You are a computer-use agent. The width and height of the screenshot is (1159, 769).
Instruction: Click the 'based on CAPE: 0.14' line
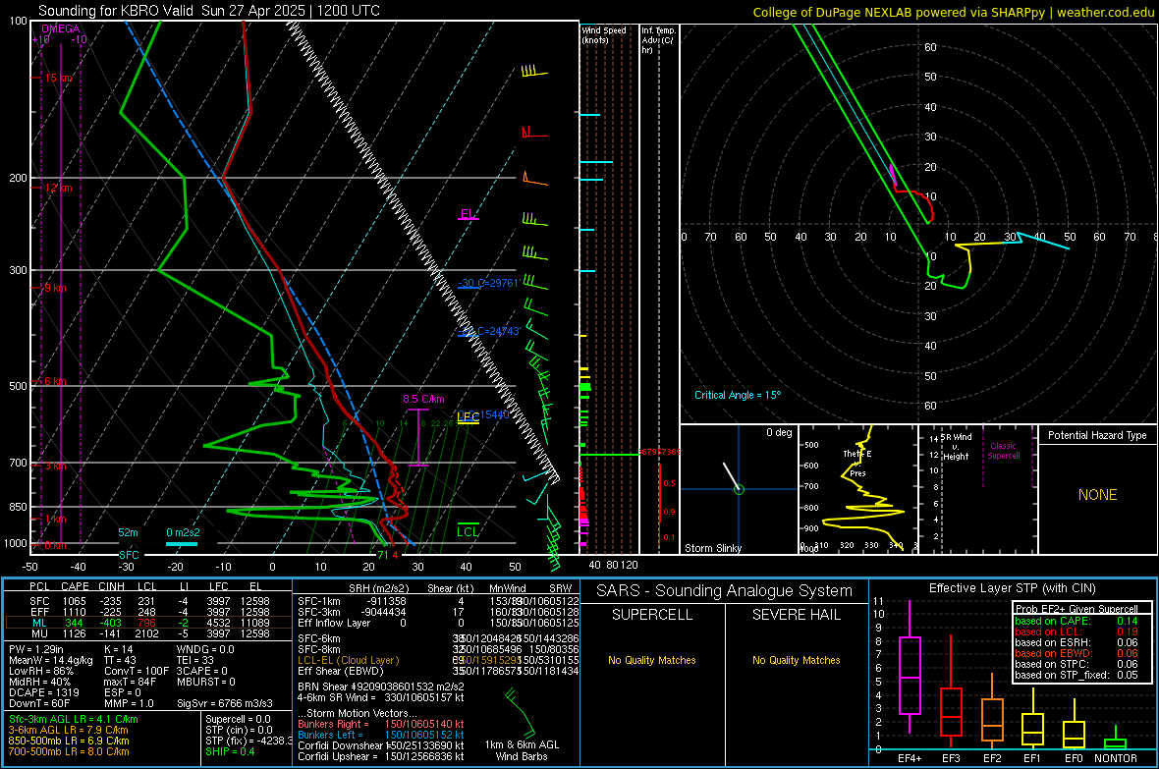tap(1076, 621)
